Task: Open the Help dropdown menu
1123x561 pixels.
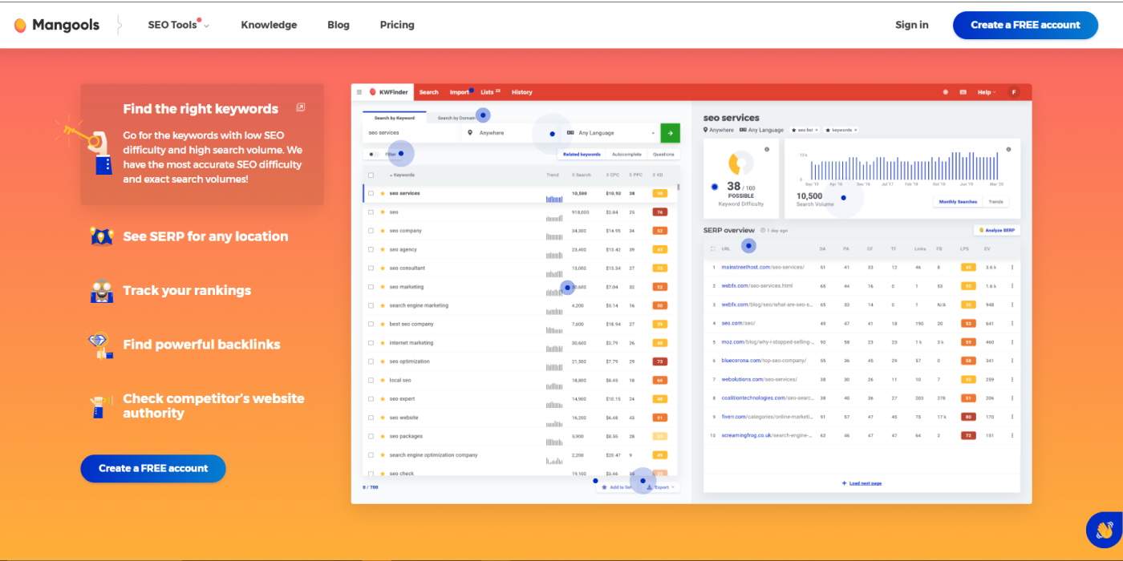Action: (987, 92)
